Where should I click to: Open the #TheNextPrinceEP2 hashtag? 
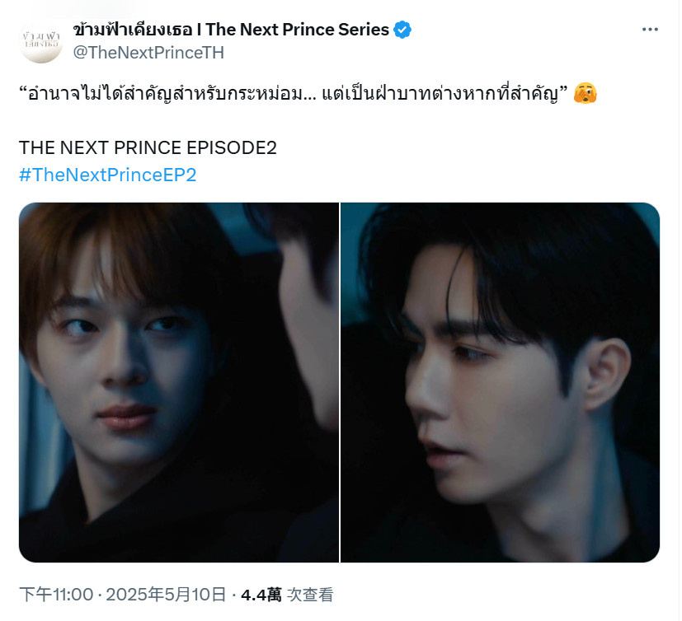click(x=108, y=175)
